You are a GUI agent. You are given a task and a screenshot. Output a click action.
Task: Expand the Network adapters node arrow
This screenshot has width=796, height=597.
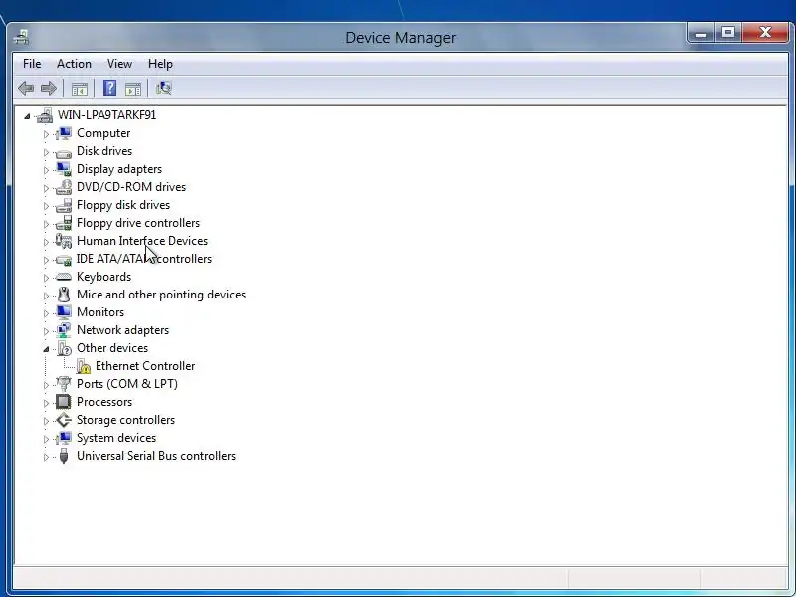46,331
